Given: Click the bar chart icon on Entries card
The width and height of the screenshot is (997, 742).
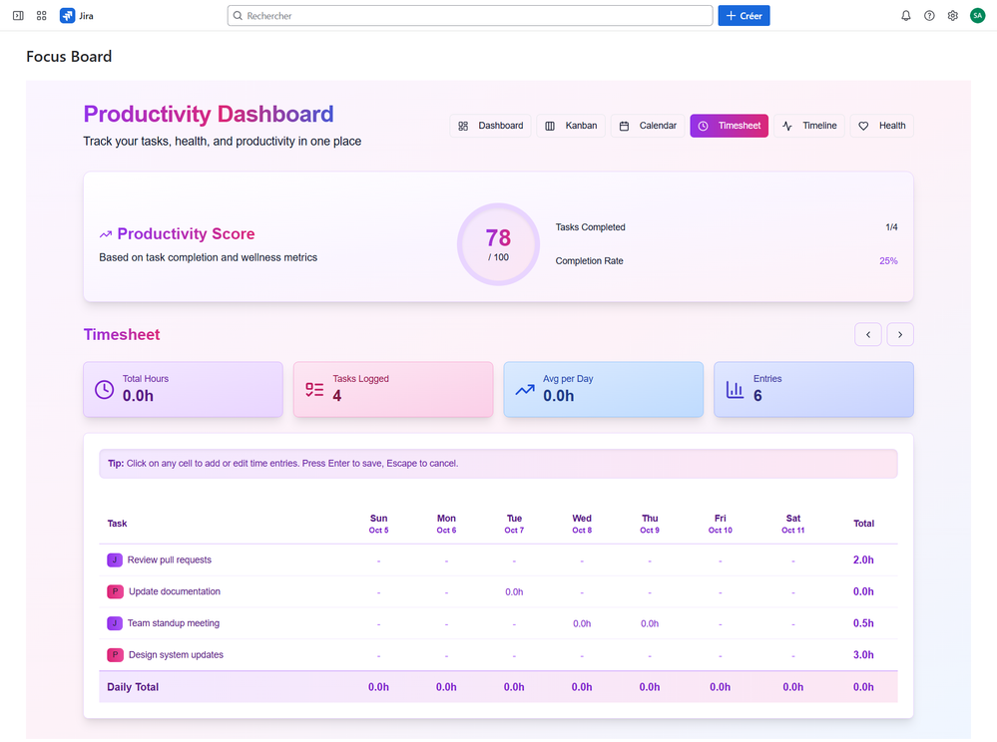Looking at the screenshot, I should (x=734, y=389).
